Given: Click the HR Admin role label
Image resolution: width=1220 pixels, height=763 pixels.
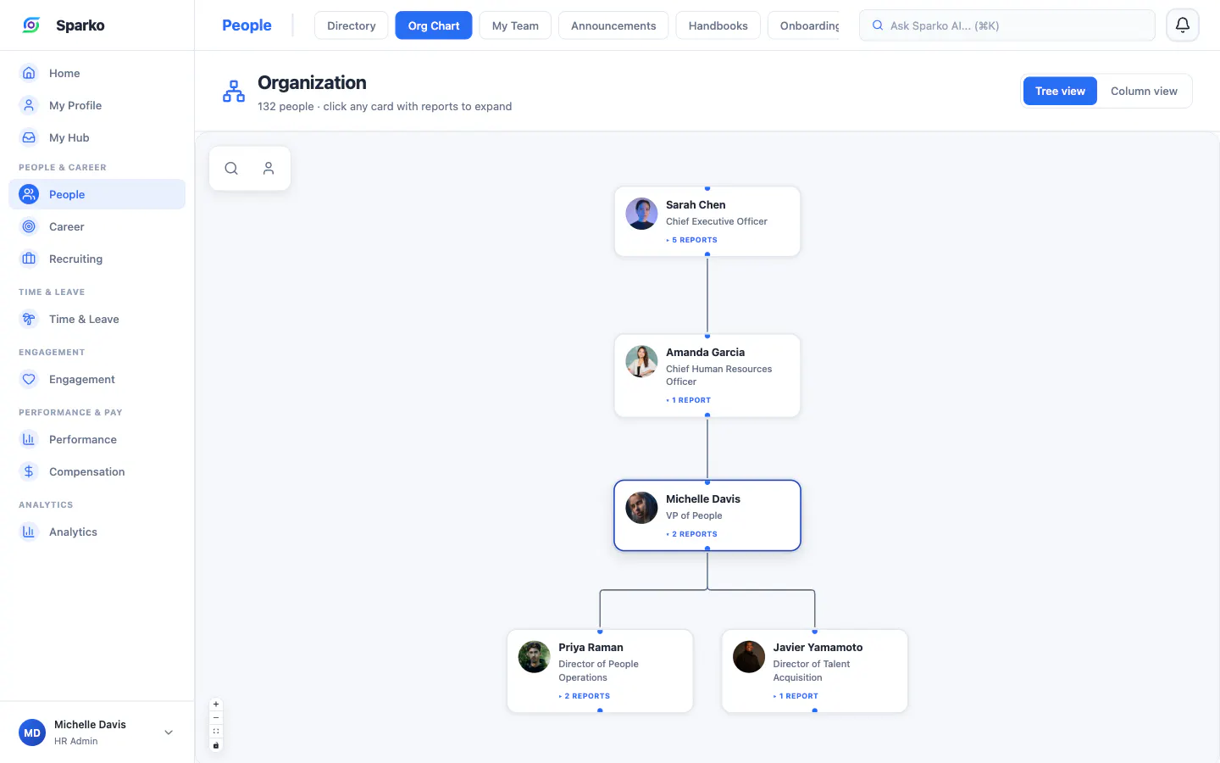Looking at the screenshot, I should 76,741.
